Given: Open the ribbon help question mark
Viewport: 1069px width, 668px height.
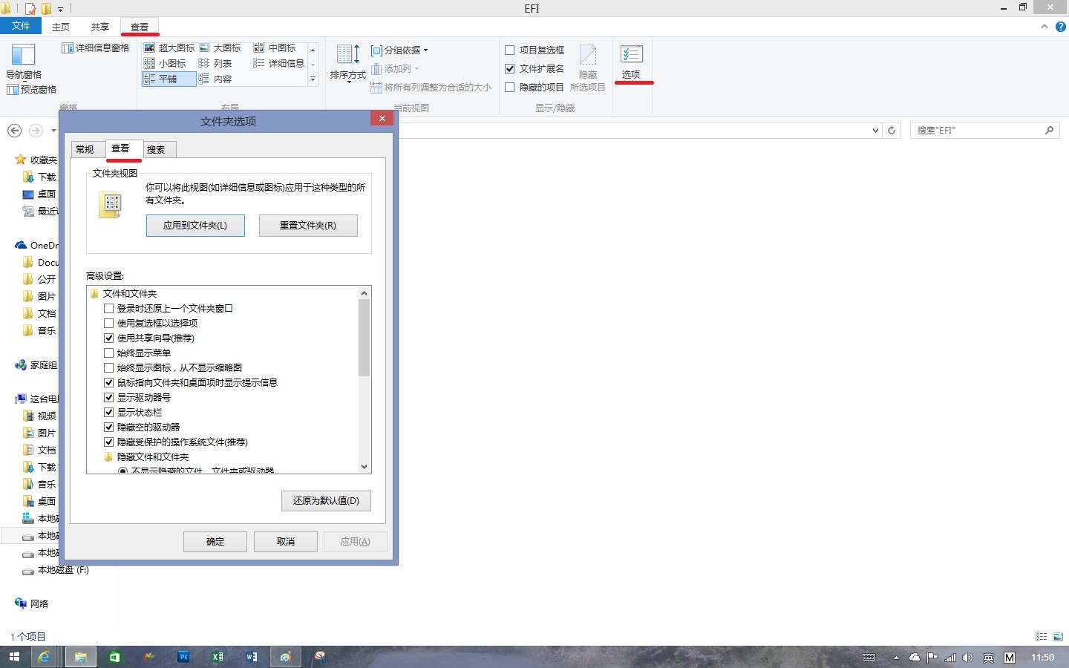Looking at the screenshot, I should (x=1060, y=27).
